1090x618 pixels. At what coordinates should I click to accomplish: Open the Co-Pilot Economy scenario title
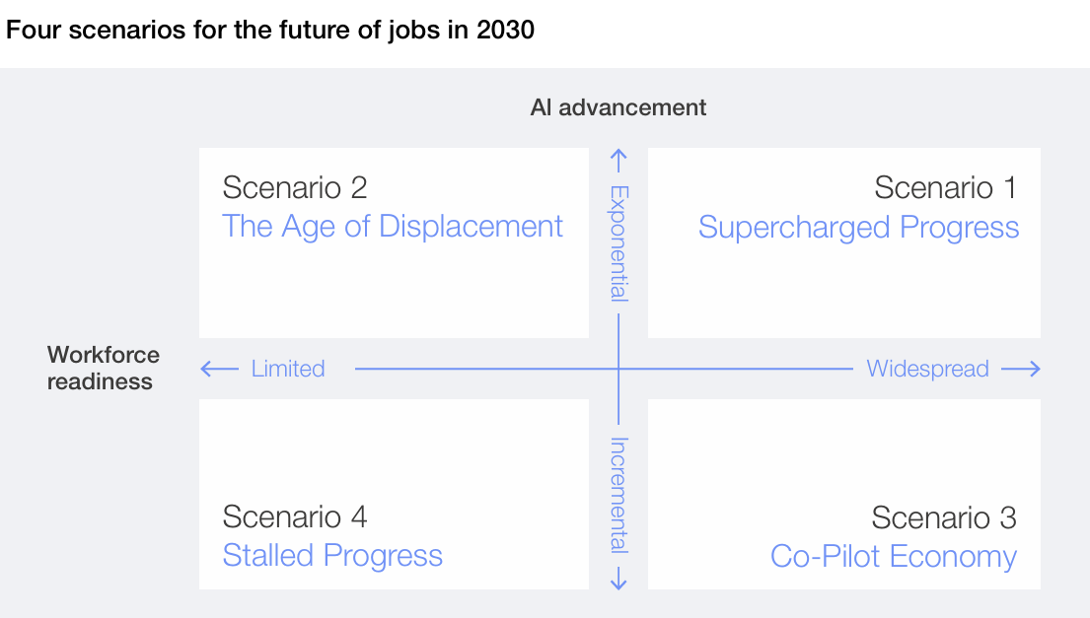pyautogui.click(x=893, y=557)
